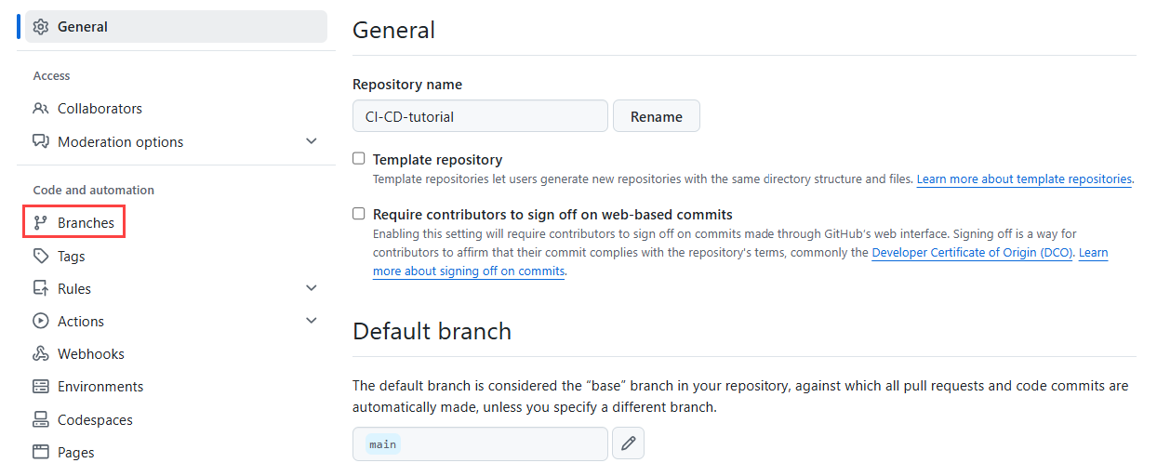
Task: Check the require sign off on commits box
Action: coord(359,214)
